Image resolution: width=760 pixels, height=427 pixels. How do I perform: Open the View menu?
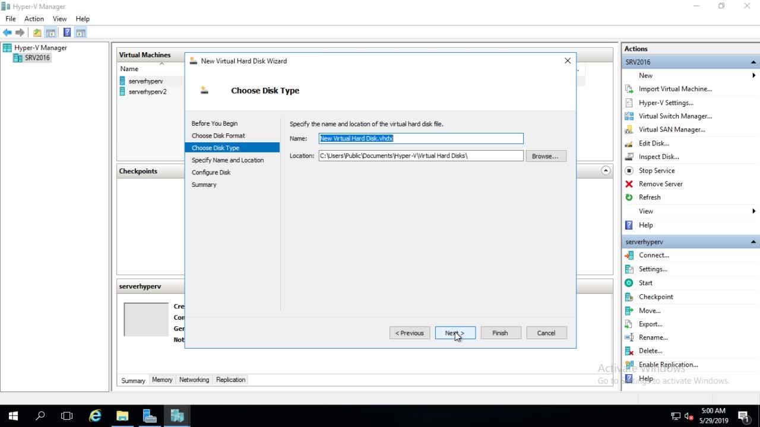(x=59, y=19)
